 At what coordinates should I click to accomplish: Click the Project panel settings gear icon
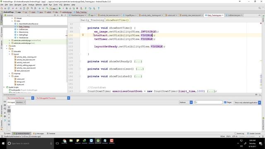click(62, 15)
